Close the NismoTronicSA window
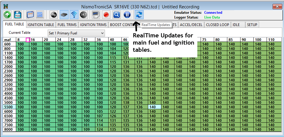This screenshot has height=137, width=284. (x=277, y=7)
